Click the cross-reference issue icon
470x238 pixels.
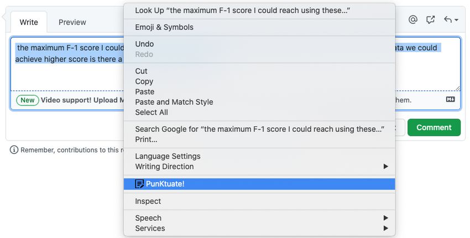click(430, 20)
